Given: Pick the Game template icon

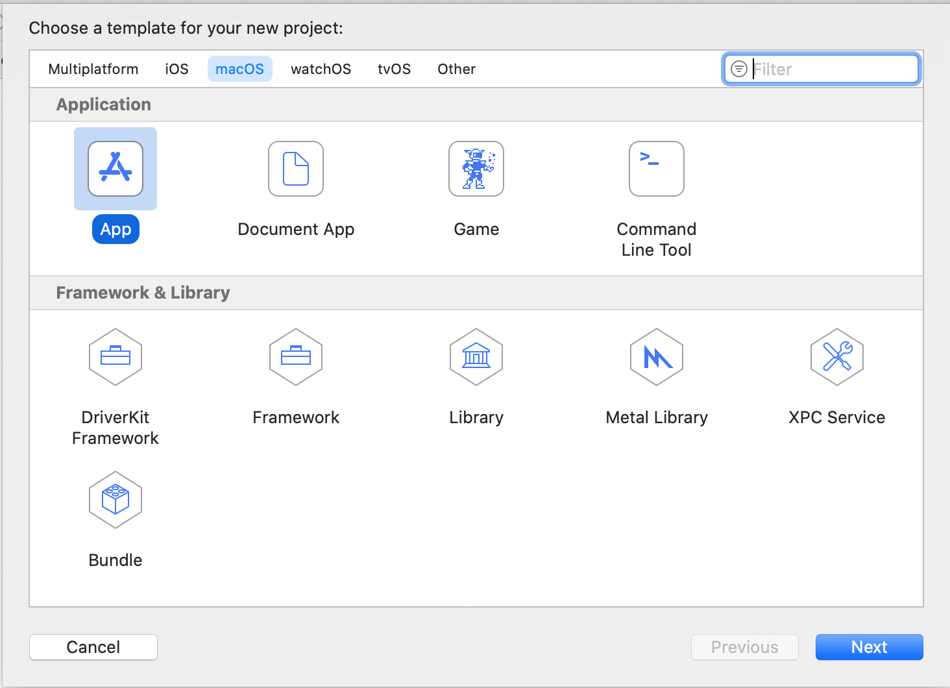Looking at the screenshot, I should click(476, 169).
